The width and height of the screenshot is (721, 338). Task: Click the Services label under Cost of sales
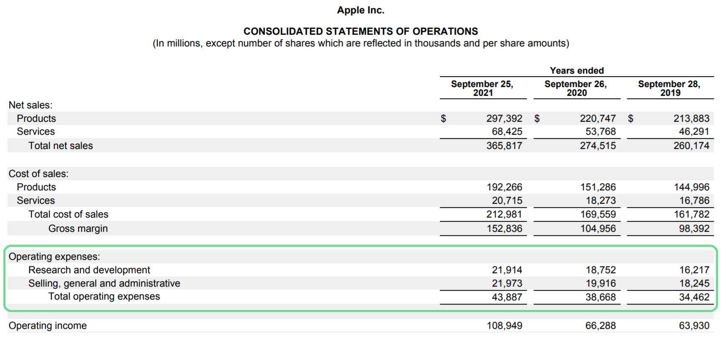tap(36, 200)
